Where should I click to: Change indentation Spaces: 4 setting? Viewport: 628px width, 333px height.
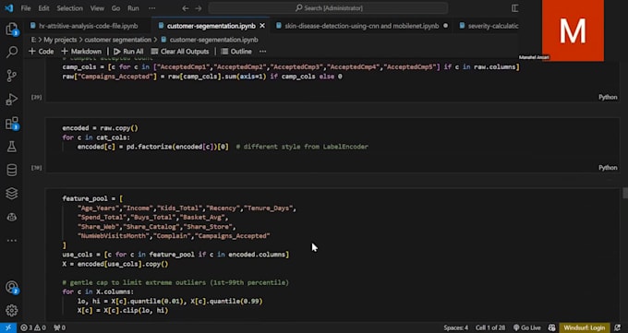(456, 327)
